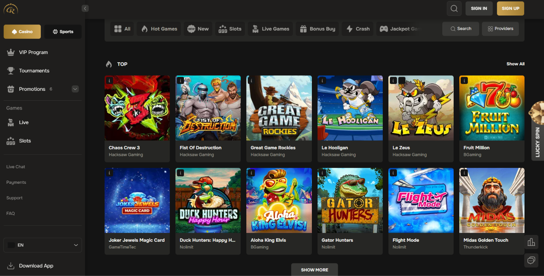Select the All games filter

[x=123, y=29]
